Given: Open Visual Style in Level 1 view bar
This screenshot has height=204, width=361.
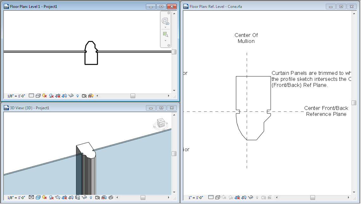Looking at the screenshot, I should (38, 96).
